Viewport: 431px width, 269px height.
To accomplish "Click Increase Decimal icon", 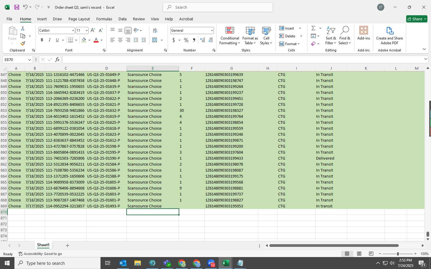I will (x=203, y=40).
